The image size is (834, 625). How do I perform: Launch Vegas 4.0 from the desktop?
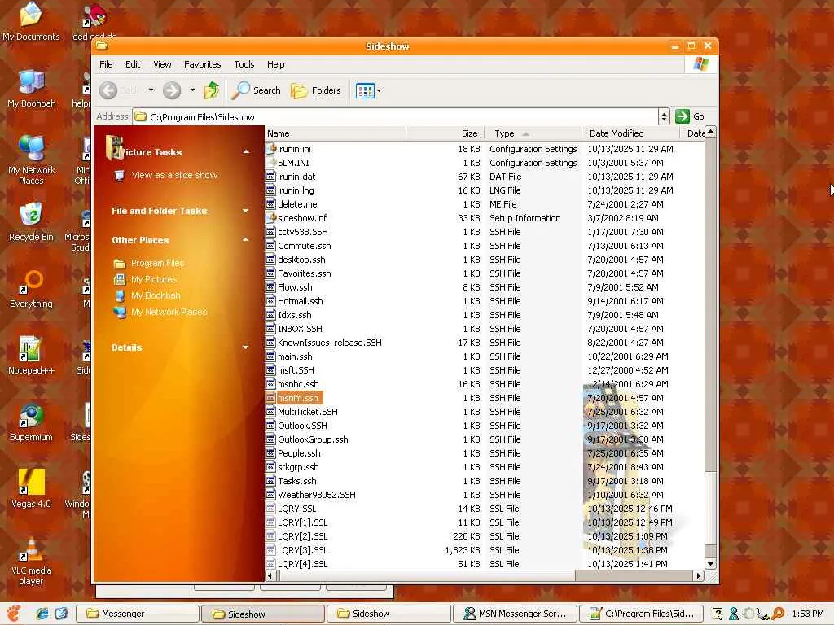[31, 489]
